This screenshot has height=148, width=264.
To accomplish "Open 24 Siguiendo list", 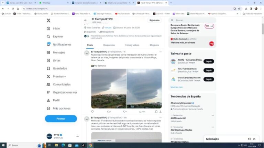I will [90, 32].
